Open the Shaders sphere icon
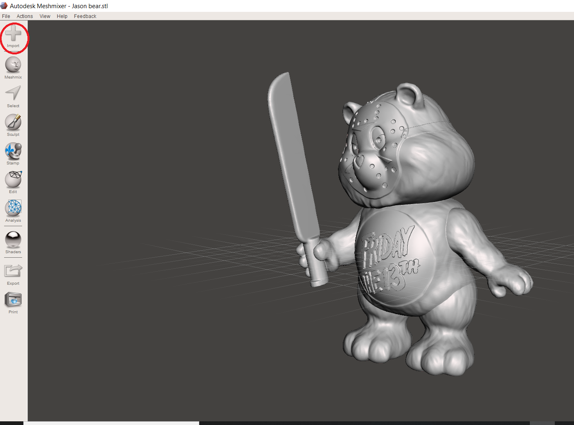 click(x=13, y=240)
